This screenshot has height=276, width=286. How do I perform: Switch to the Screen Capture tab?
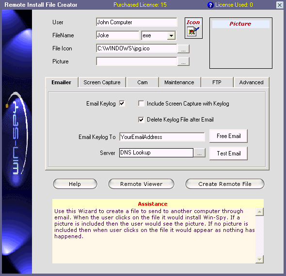pyautogui.click(x=102, y=82)
